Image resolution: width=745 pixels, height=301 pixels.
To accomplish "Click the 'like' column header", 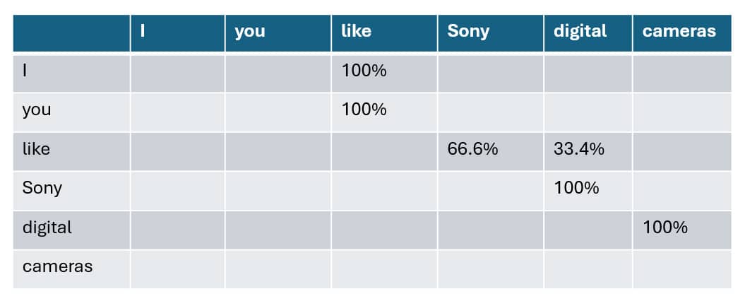I will coord(384,33).
